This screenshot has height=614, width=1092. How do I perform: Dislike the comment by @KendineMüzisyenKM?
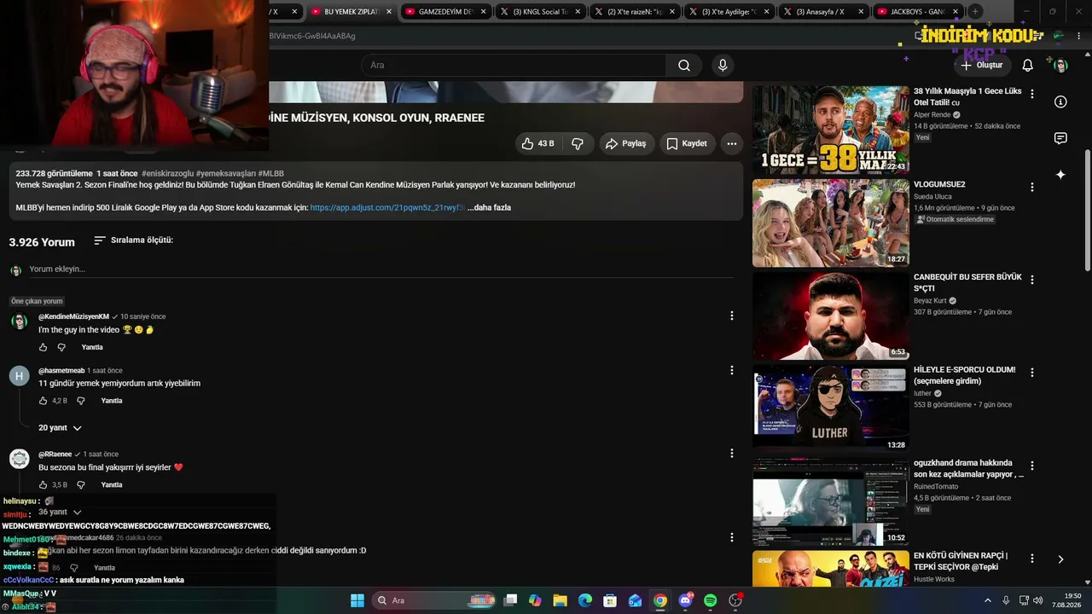(61, 347)
